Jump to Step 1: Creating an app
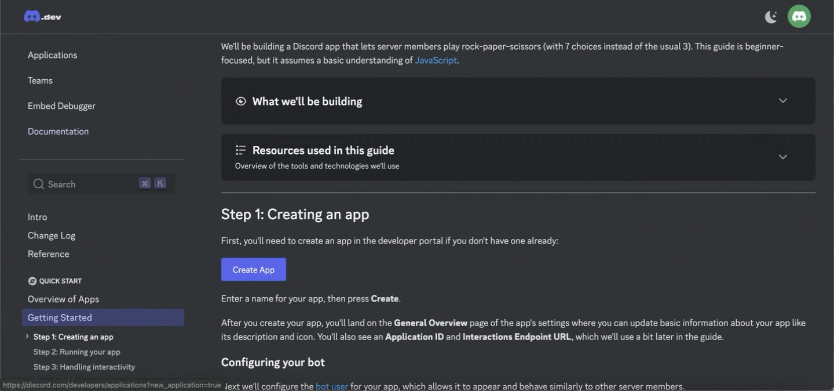 click(x=74, y=337)
